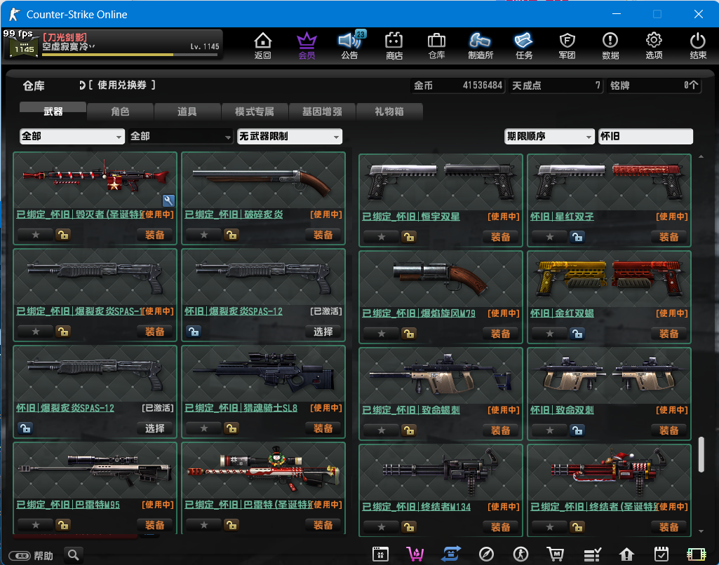Select the 破碎炙炎 shotgun thumbnail
This screenshot has height=565, width=719.
tap(263, 181)
